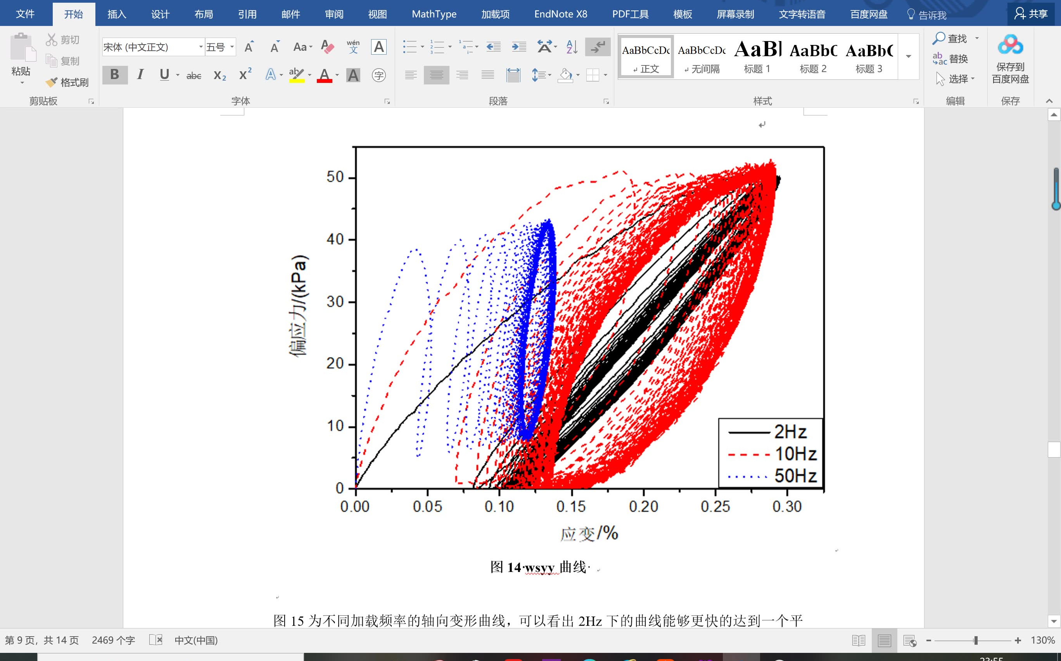Image resolution: width=1061 pixels, height=661 pixels.
Task: Expand the styles gallery list
Action: (x=908, y=57)
